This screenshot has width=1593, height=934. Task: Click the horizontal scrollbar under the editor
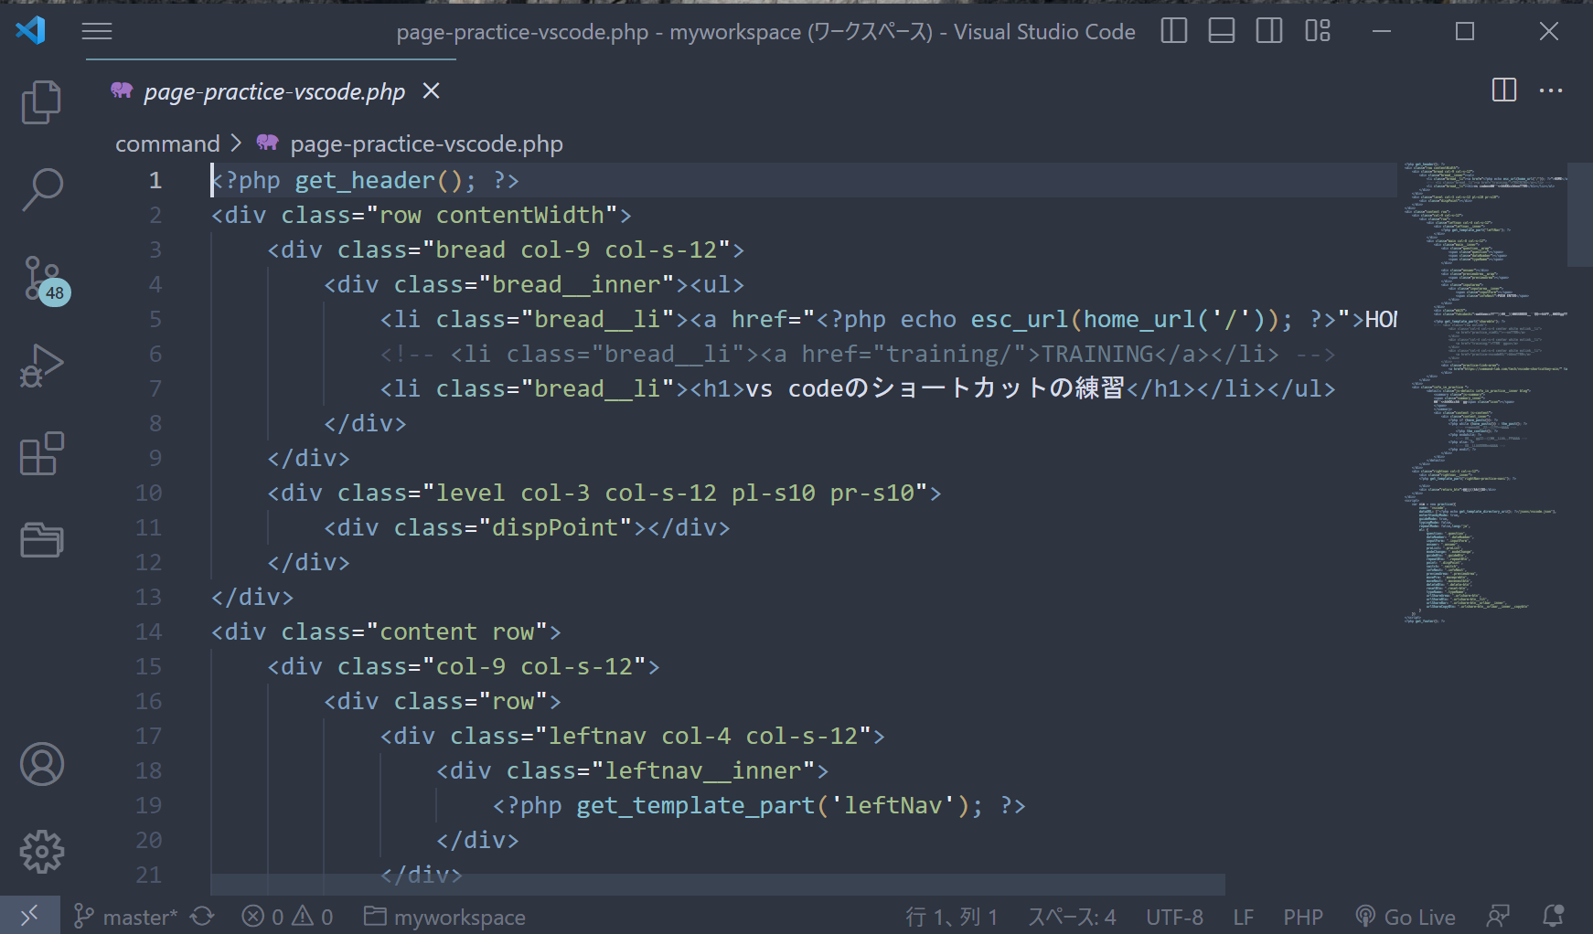click(x=717, y=884)
